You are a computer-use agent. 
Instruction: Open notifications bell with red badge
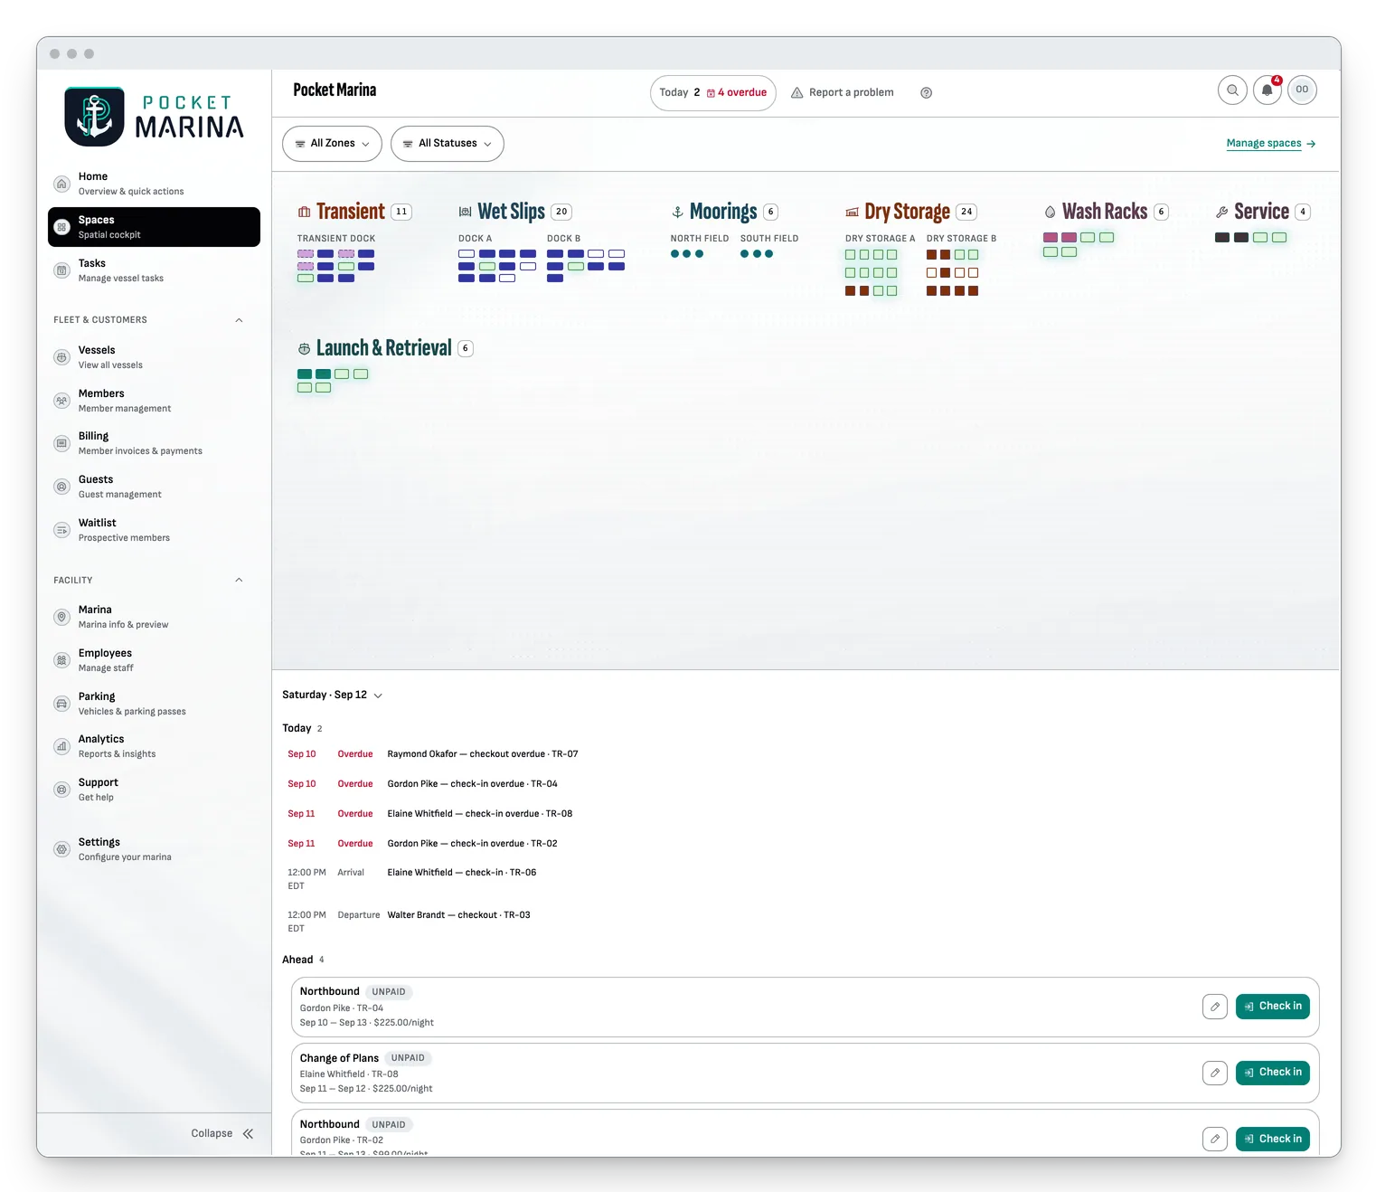click(x=1268, y=90)
